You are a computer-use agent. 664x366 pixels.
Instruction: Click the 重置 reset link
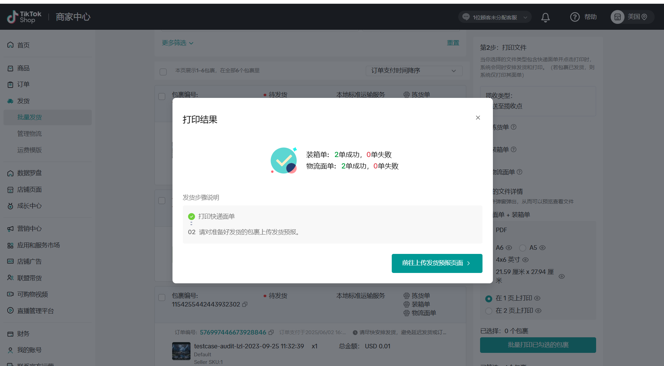[453, 43]
